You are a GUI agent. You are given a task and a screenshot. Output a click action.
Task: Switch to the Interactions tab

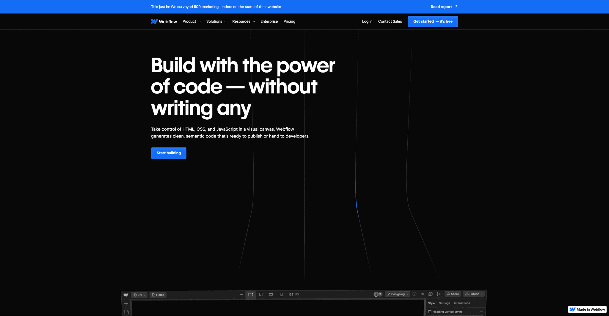point(462,303)
